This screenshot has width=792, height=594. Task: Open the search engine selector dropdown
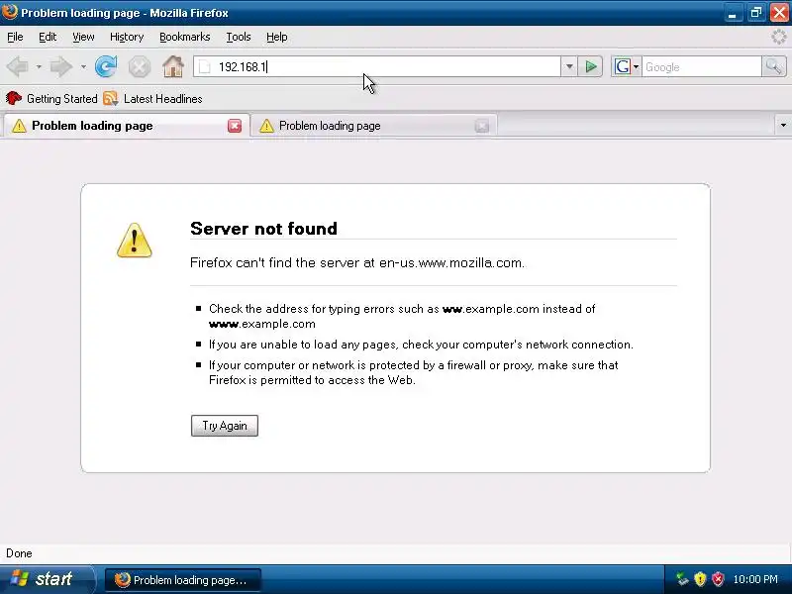[x=636, y=66]
